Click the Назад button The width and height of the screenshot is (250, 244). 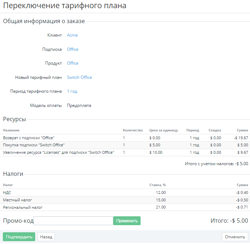[46, 237]
